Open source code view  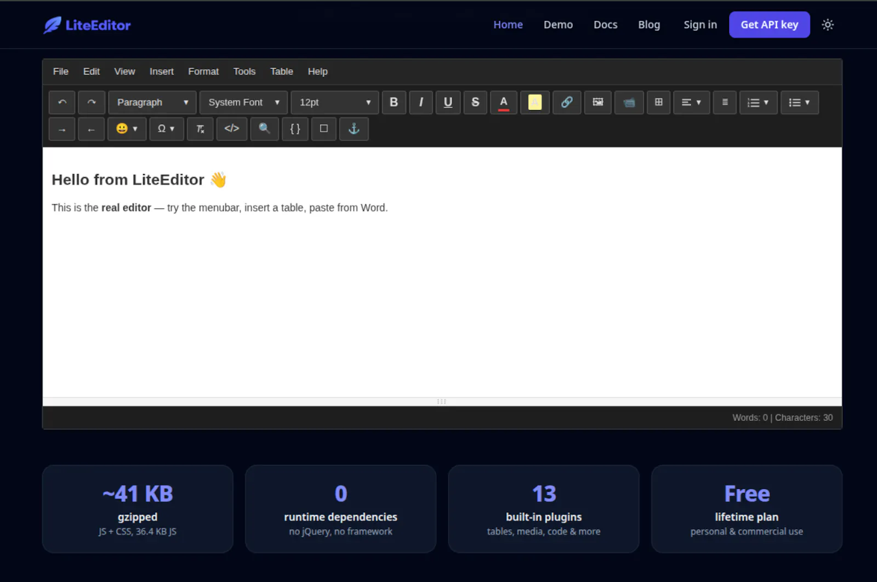[x=232, y=129]
